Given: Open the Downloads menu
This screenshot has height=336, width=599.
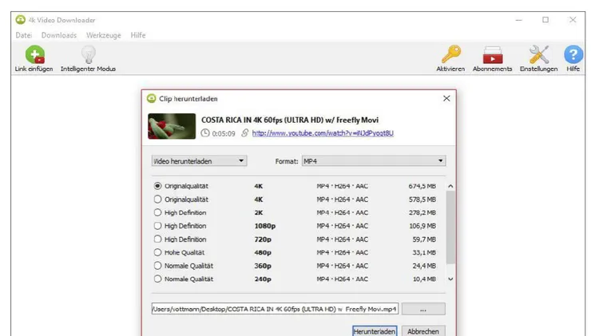Looking at the screenshot, I should (59, 35).
